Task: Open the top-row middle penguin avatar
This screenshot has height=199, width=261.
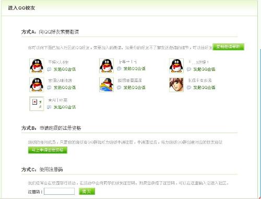Action: coord(106,65)
